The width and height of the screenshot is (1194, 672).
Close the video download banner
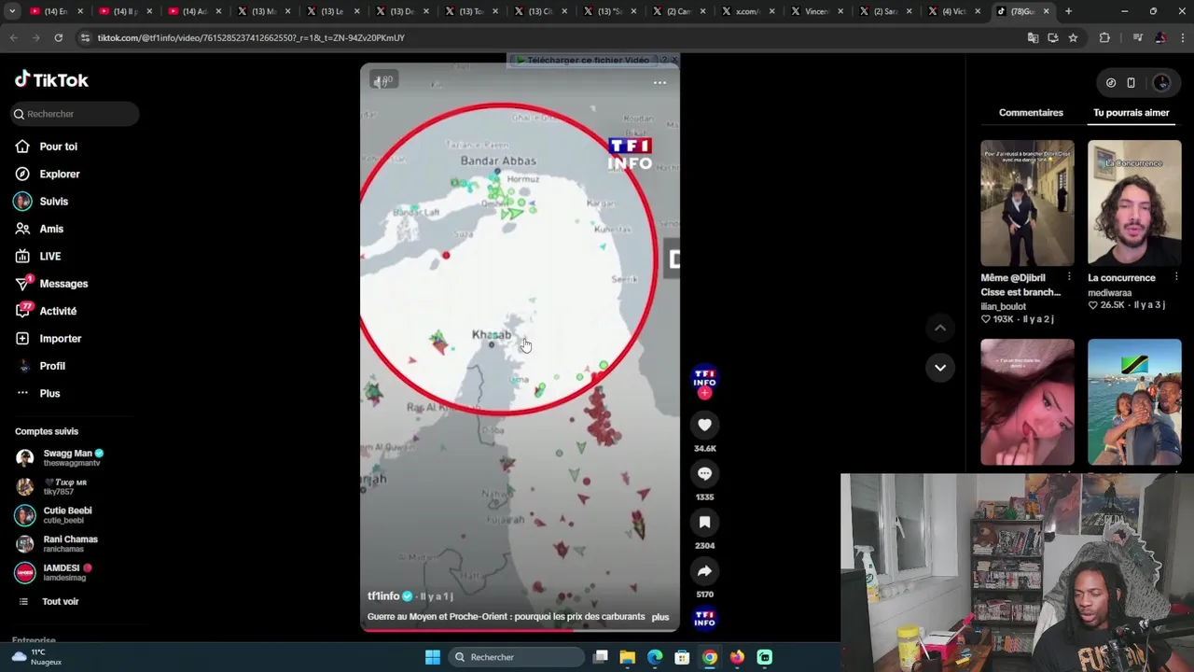[673, 60]
